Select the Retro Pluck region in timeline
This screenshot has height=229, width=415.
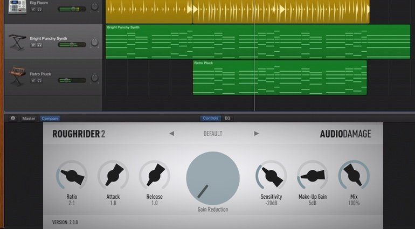coord(279,78)
